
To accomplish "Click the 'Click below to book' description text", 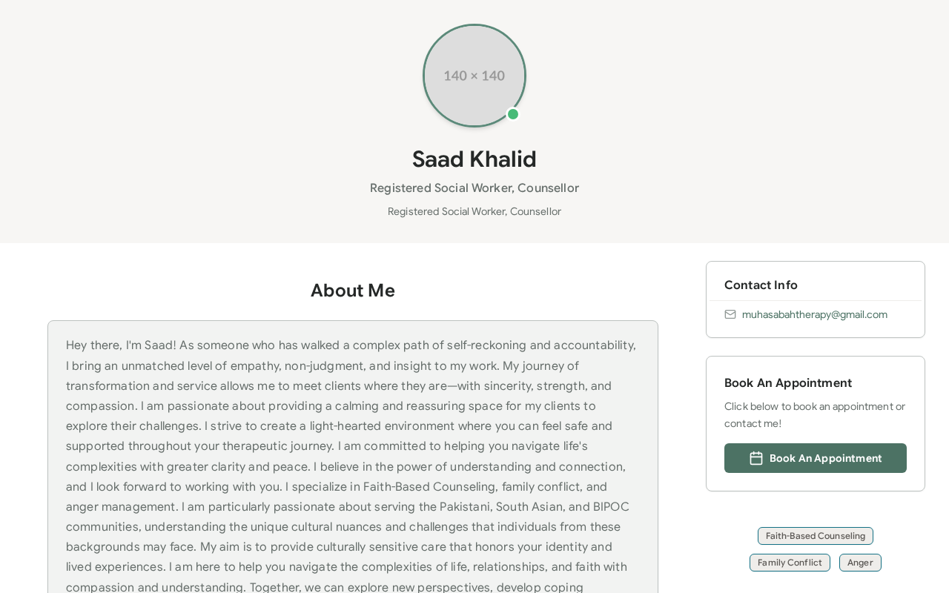I will point(815,415).
